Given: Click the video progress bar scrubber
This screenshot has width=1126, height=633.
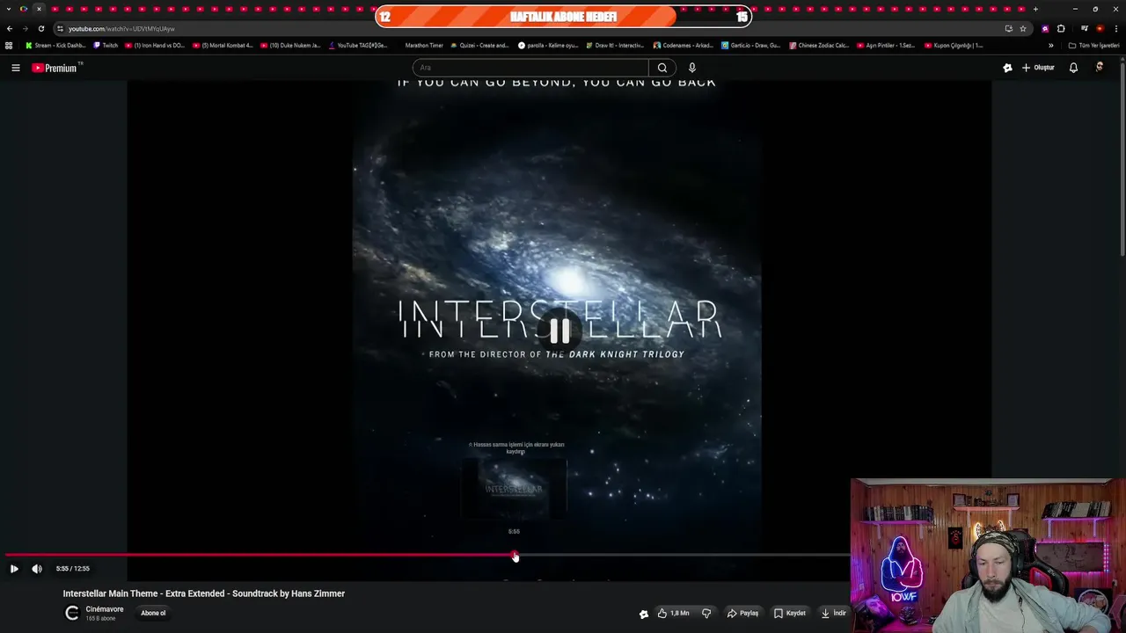Looking at the screenshot, I should click(515, 556).
